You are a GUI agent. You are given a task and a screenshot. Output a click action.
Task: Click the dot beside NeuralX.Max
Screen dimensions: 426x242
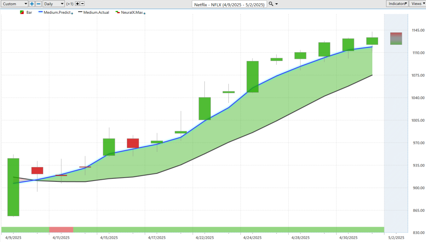[144, 13]
